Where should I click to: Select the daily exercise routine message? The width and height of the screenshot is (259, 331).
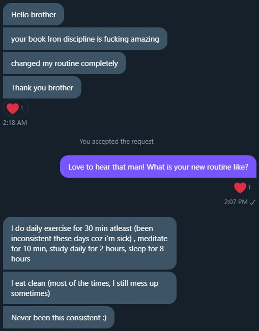[90, 243]
